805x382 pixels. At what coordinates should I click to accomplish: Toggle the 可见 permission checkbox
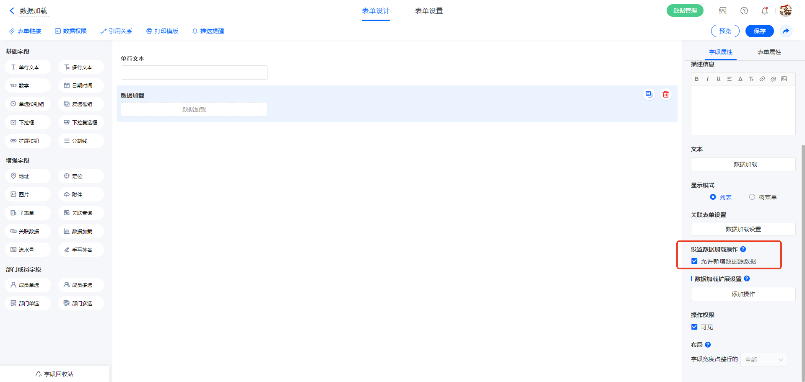click(x=694, y=327)
